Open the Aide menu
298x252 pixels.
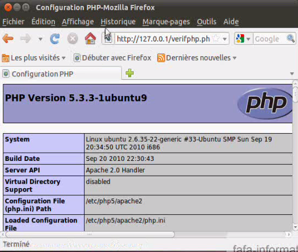click(231, 22)
